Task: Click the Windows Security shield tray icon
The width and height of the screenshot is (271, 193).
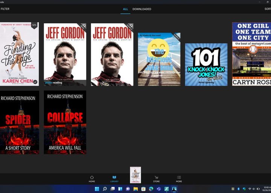Action: pos(244,189)
